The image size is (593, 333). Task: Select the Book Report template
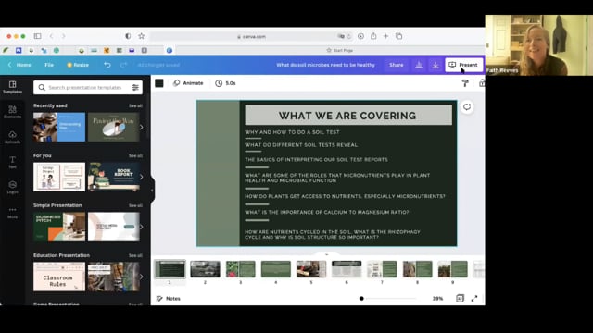(x=114, y=177)
